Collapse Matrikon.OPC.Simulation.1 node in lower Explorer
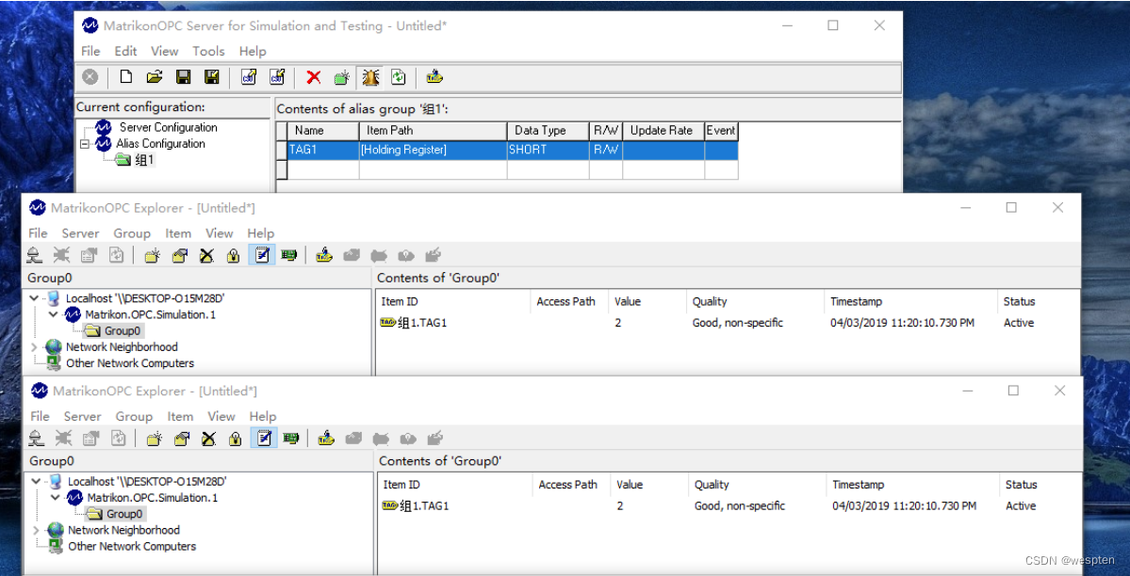1130x576 pixels. [x=55, y=498]
